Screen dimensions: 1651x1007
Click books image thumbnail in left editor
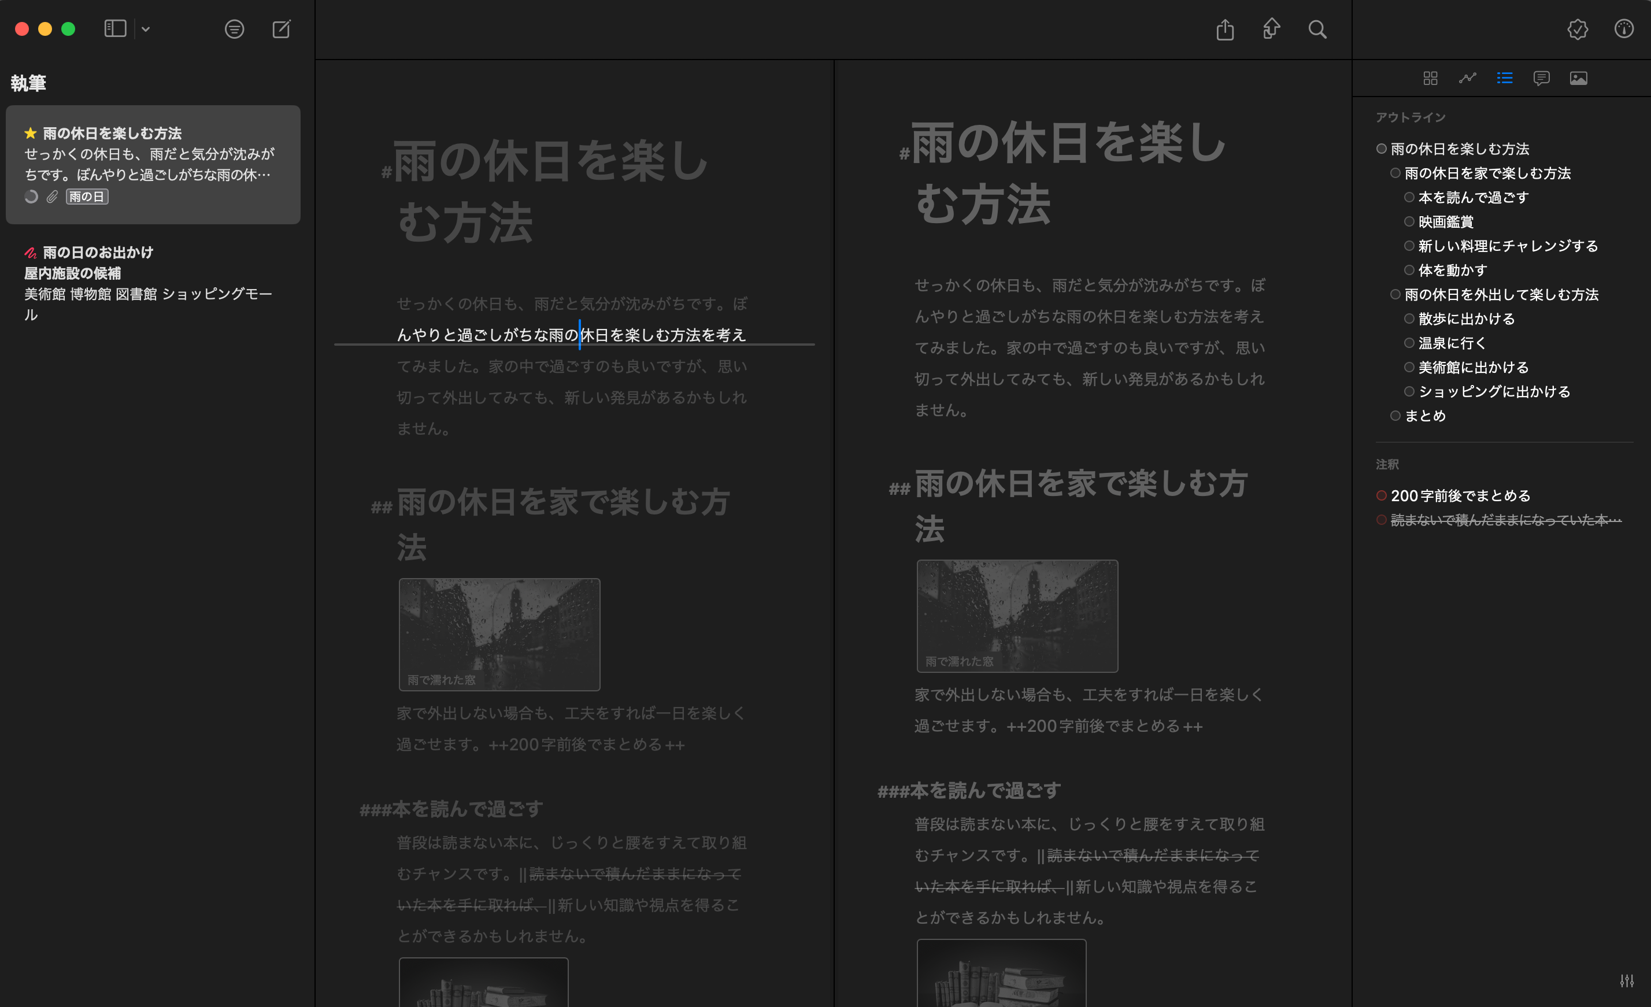(x=483, y=982)
